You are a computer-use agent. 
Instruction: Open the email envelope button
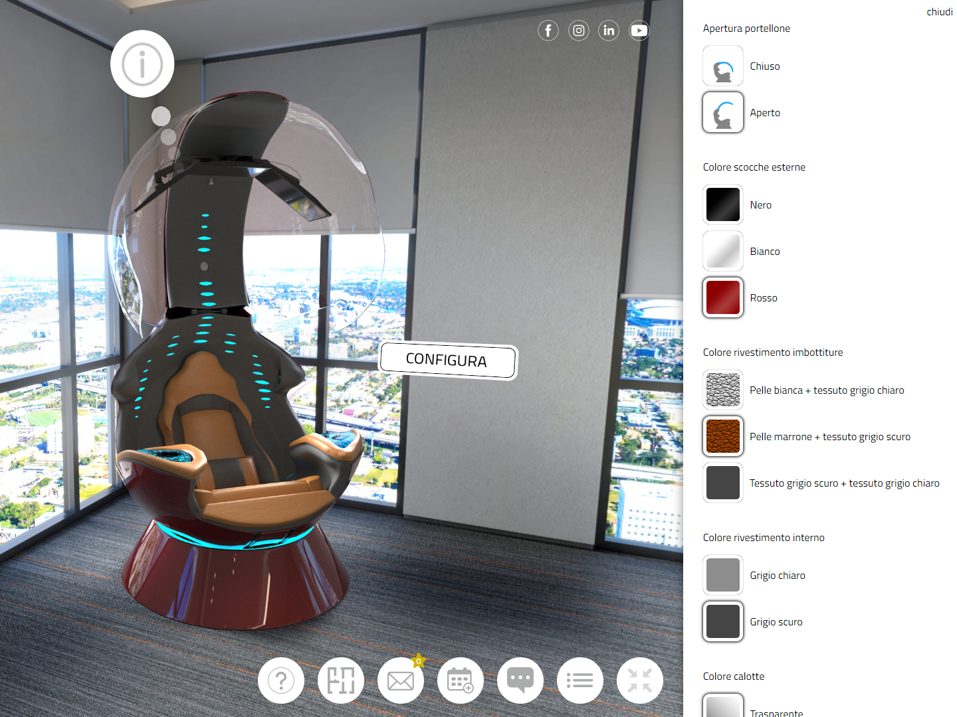tap(401, 680)
